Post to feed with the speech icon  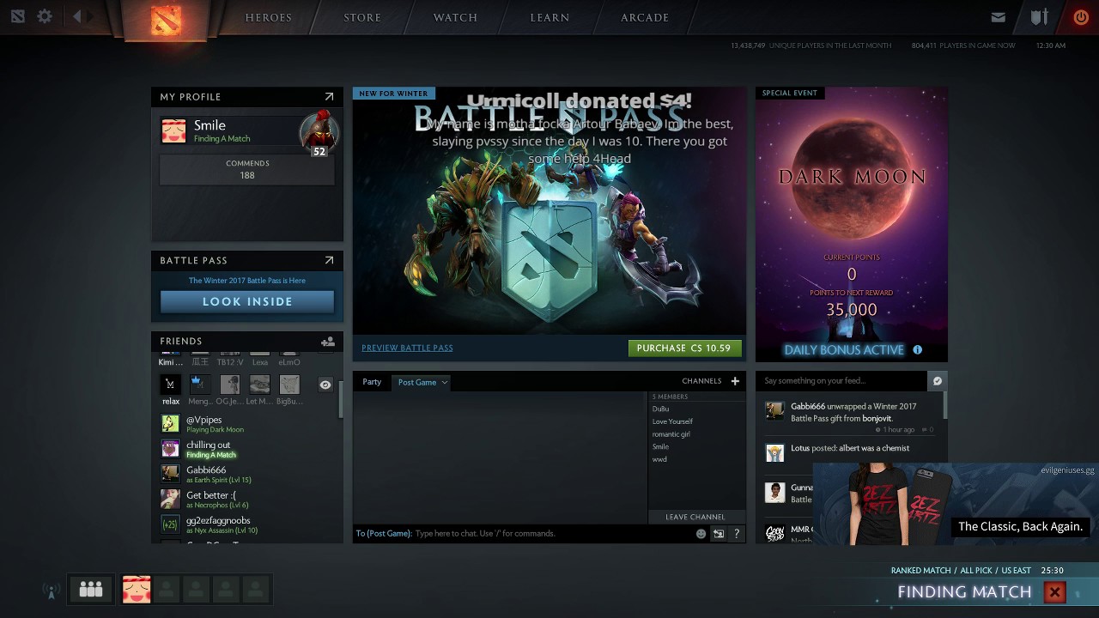click(937, 381)
